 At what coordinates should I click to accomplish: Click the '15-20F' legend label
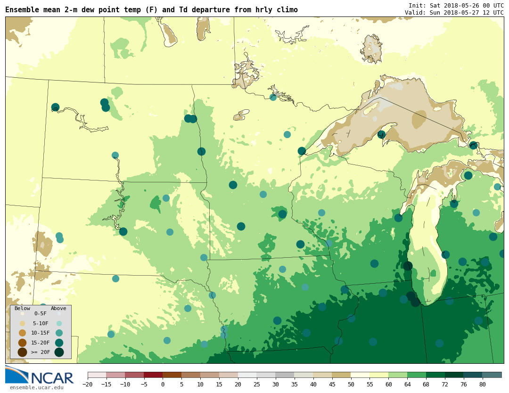point(41,343)
